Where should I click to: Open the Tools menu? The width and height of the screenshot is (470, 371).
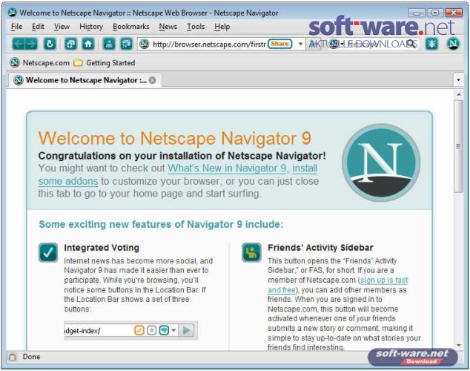point(196,27)
